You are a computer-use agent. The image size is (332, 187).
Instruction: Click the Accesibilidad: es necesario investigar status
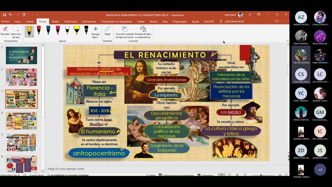point(68,175)
